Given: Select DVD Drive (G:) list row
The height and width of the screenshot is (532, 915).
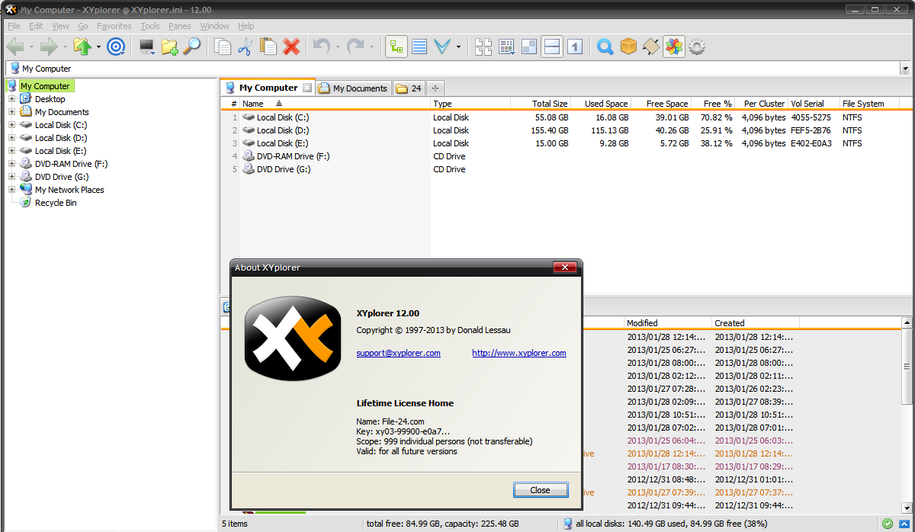Looking at the screenshot, I should pos(566,169).
